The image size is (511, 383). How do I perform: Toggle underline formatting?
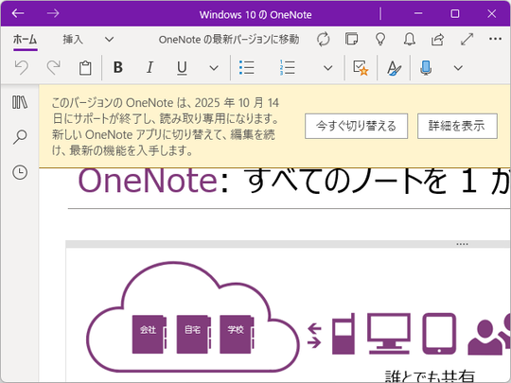182,68
